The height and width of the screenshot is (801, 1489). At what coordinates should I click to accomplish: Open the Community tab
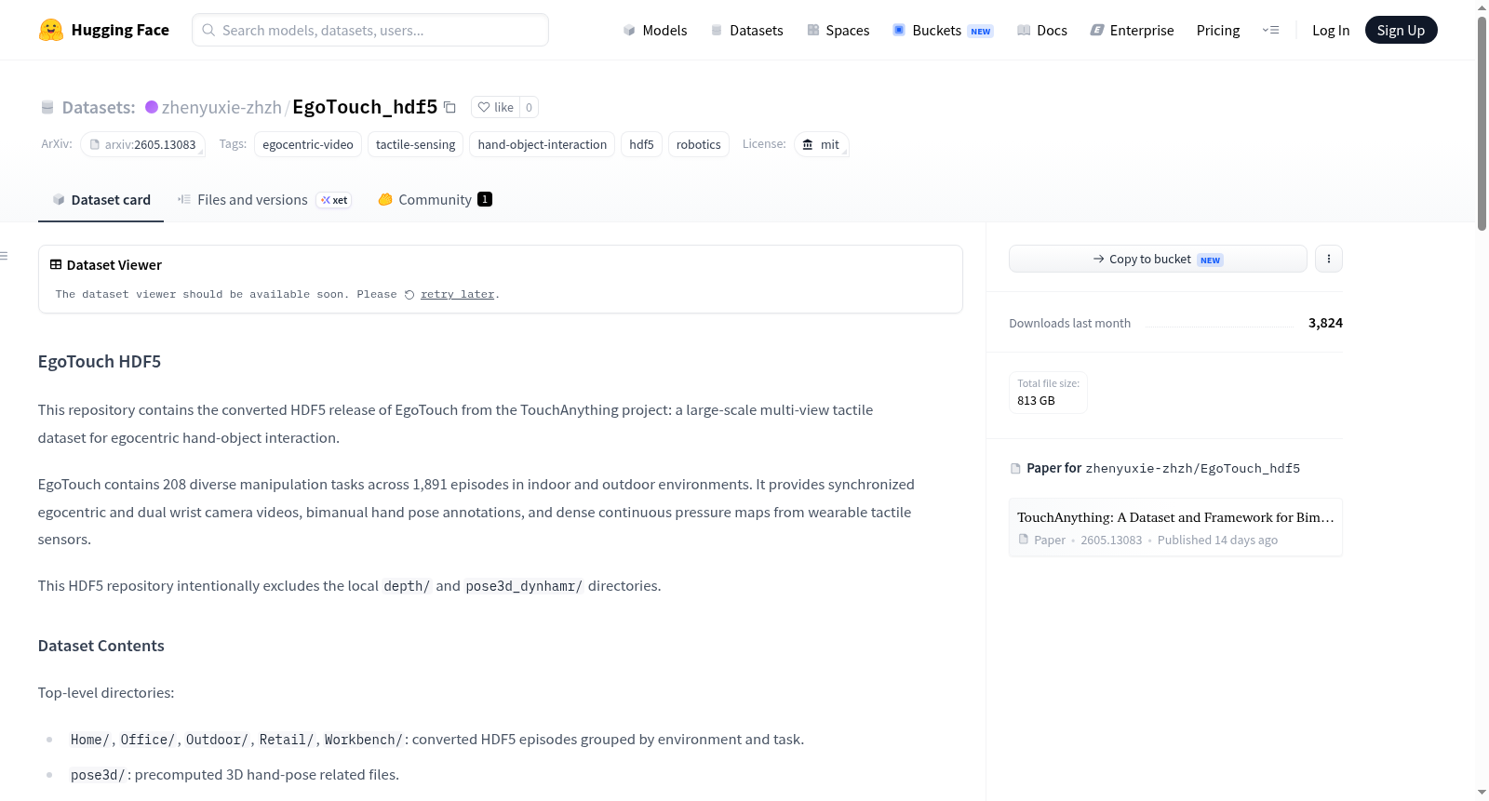(435, 199)
